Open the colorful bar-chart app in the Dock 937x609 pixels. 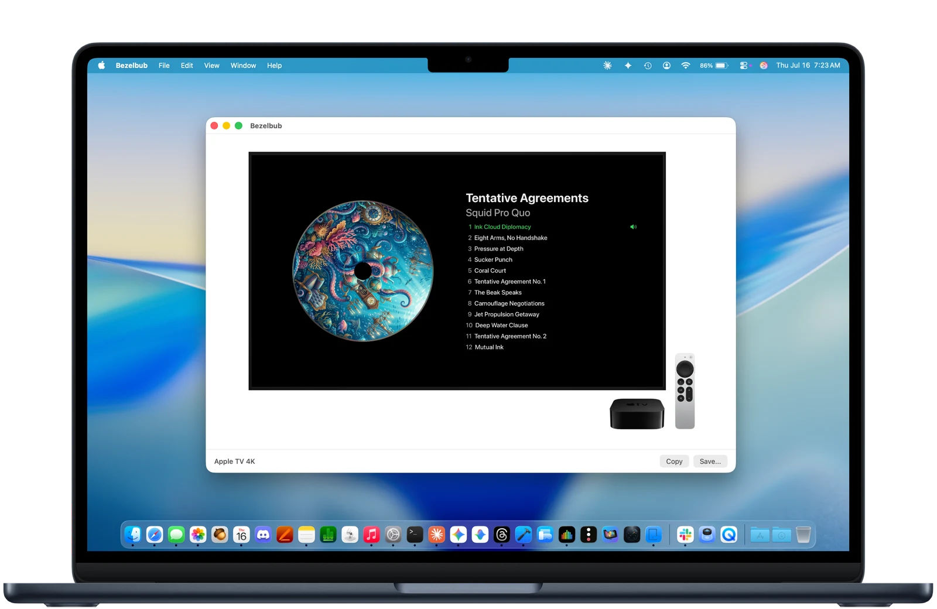pyautogui.click(x=566, y=534)
